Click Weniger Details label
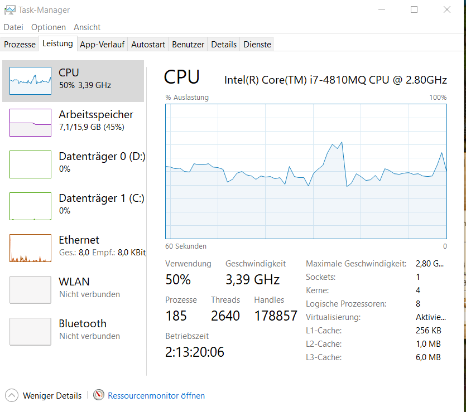The height and width of the screenshot is (412, 466). pos(52,396)
